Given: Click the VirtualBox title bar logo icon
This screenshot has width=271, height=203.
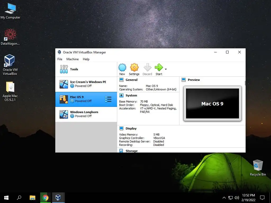Looking at the screenshot, I should tap(59, 52).
